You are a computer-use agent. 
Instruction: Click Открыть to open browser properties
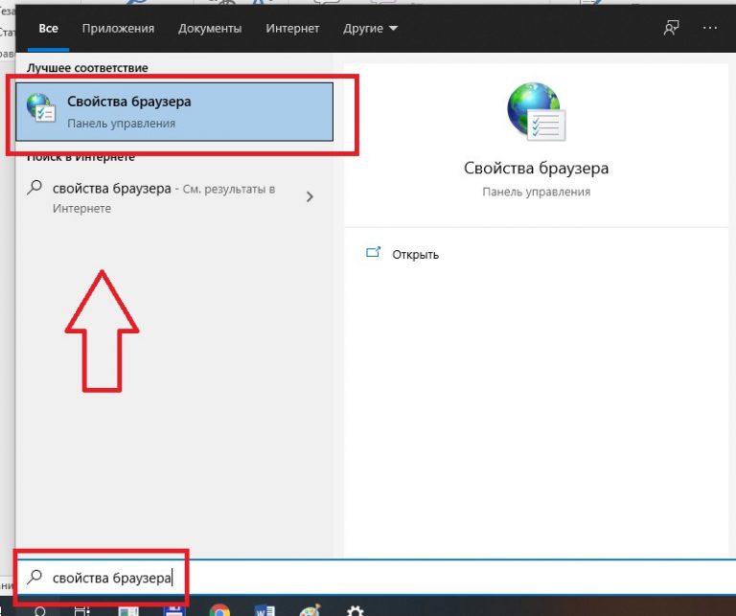point(415,255)
